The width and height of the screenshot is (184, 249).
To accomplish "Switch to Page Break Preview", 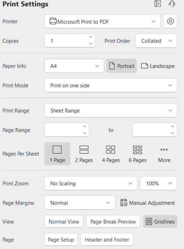I will (113, 221).
